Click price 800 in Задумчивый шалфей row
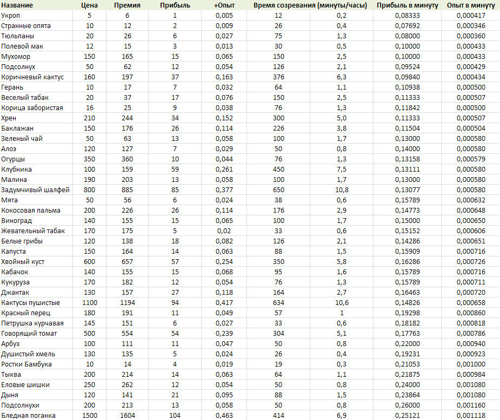 coord(90,190)
